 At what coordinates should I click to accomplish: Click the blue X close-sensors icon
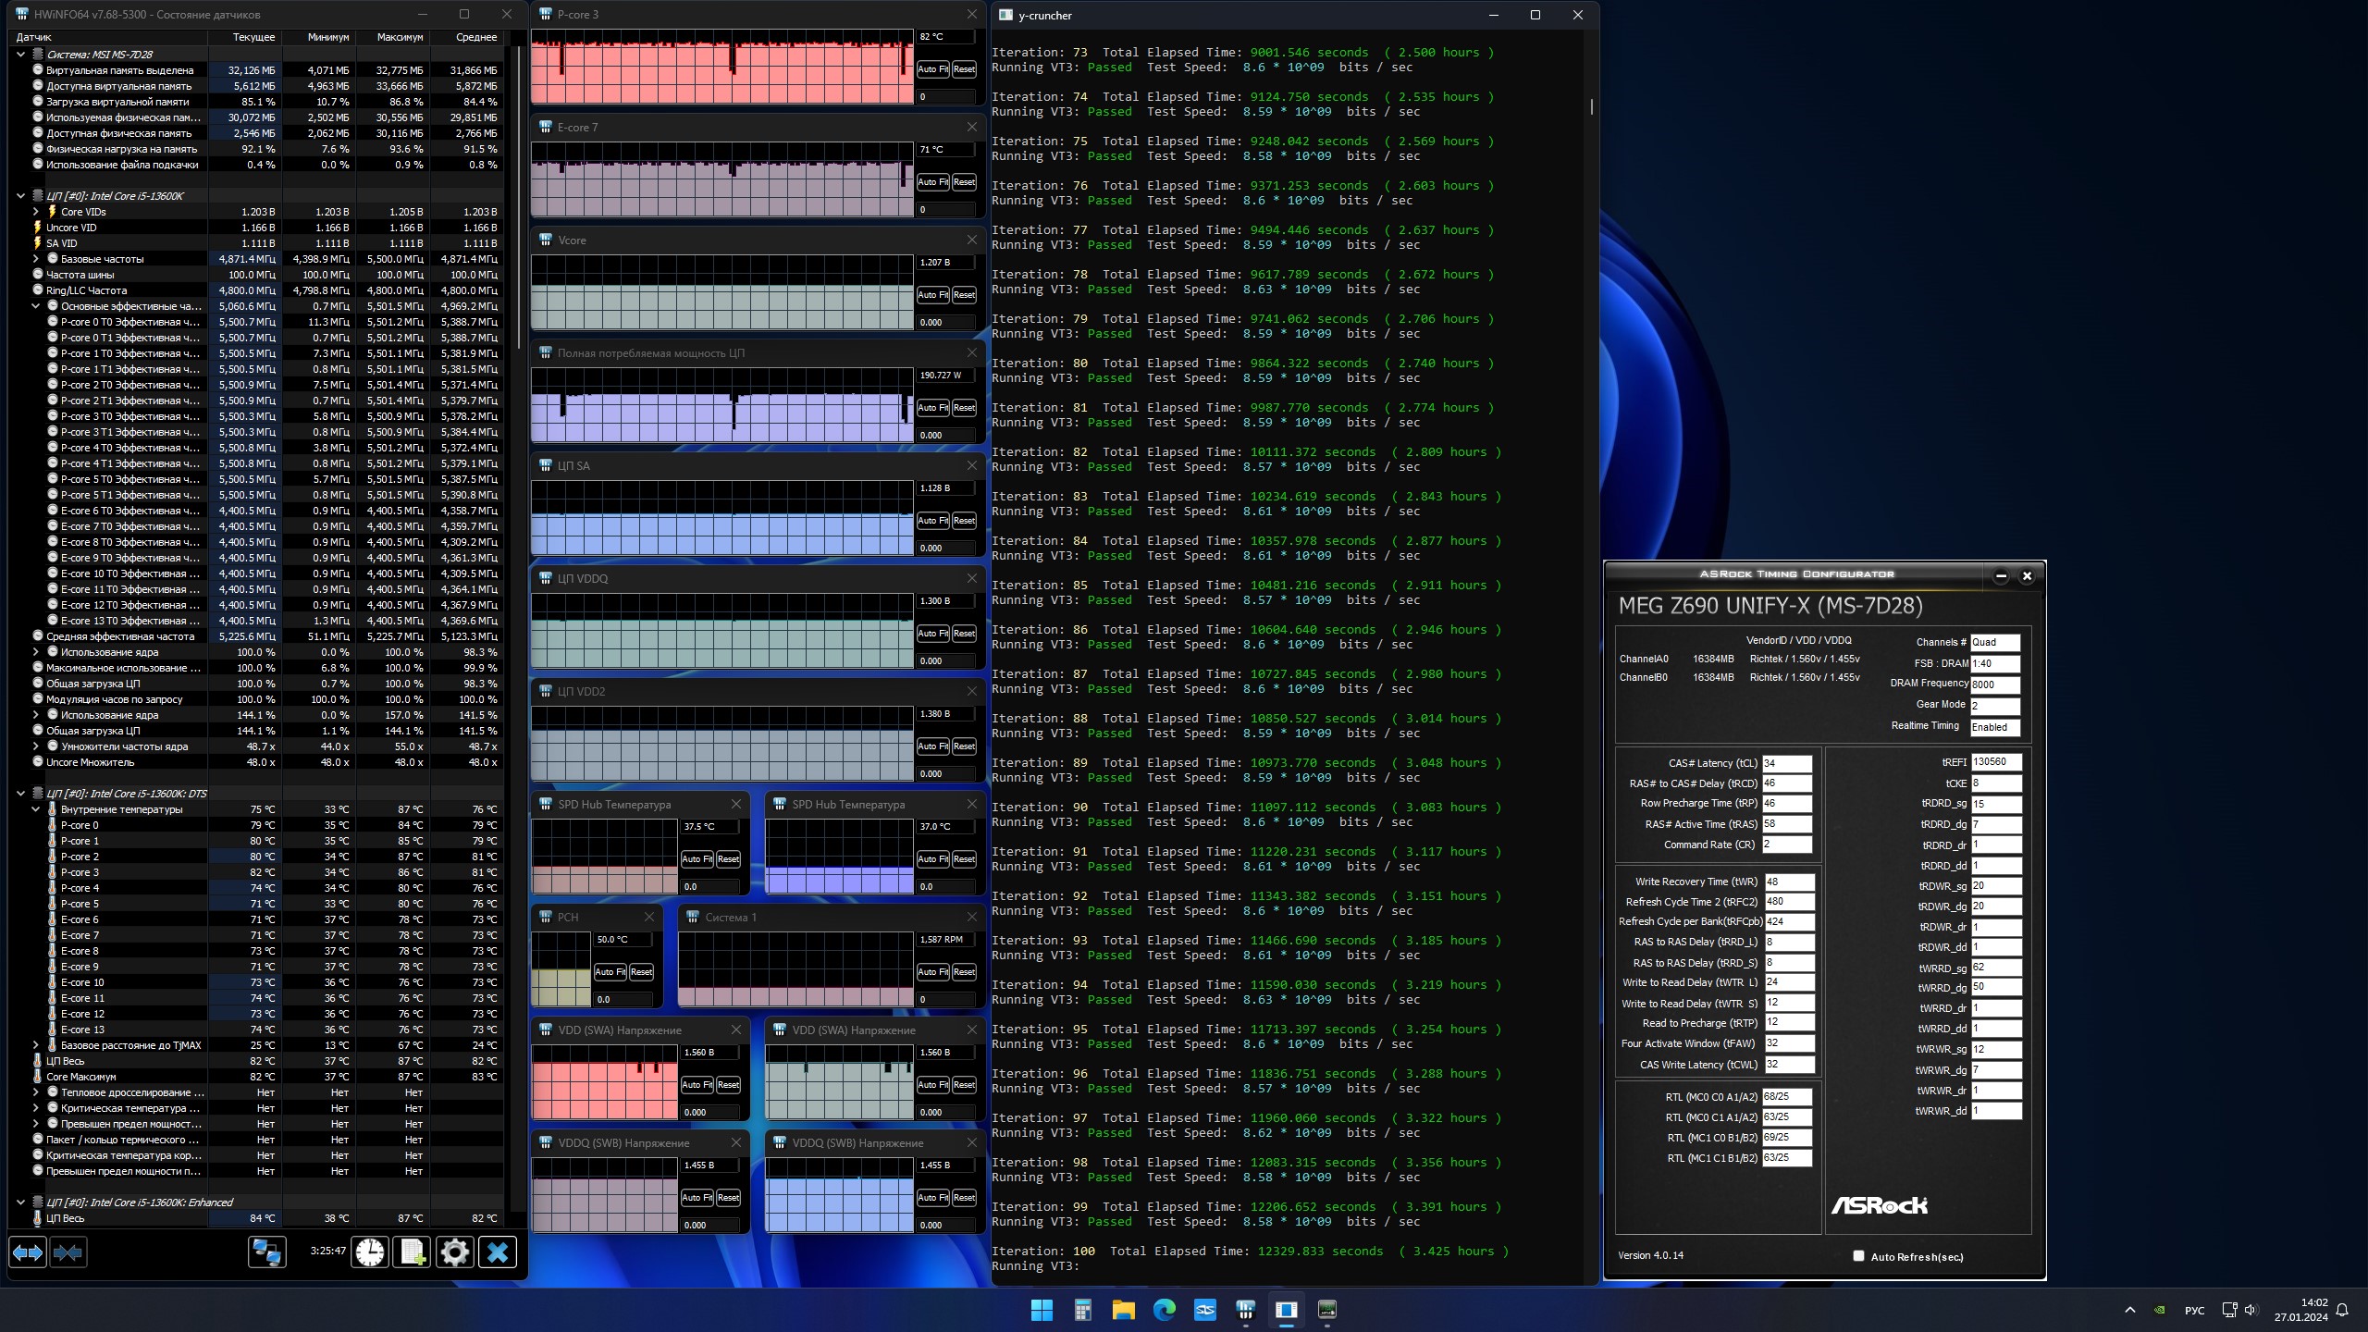498,1252
